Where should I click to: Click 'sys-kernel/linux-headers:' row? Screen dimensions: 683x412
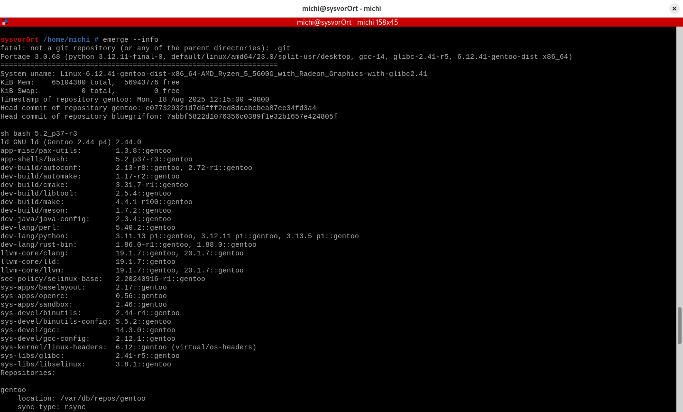(x=129, y=347)
